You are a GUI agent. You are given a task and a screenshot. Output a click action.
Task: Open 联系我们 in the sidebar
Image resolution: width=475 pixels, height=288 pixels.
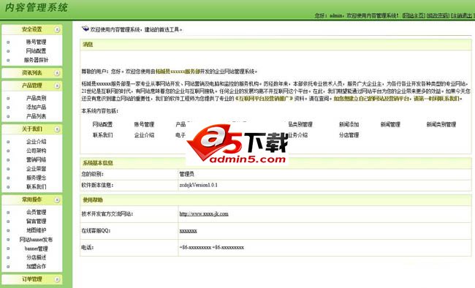point(36,186)
